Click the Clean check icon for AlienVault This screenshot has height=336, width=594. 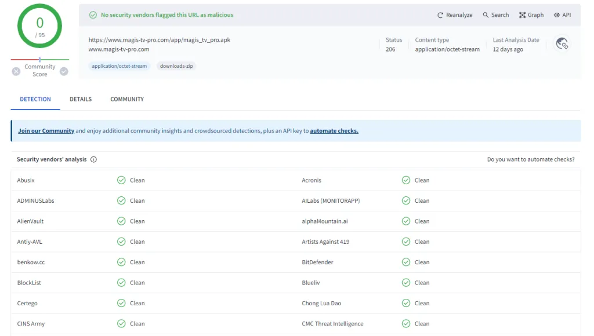click(x=121, y=221)
